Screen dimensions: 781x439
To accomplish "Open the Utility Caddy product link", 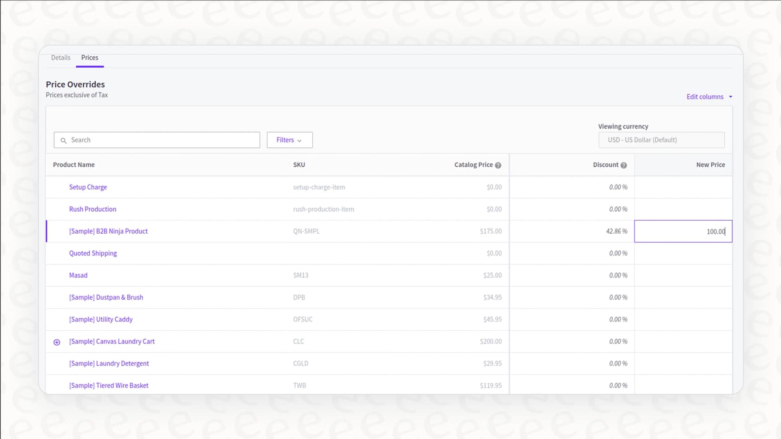I will (x=101, y=320).
